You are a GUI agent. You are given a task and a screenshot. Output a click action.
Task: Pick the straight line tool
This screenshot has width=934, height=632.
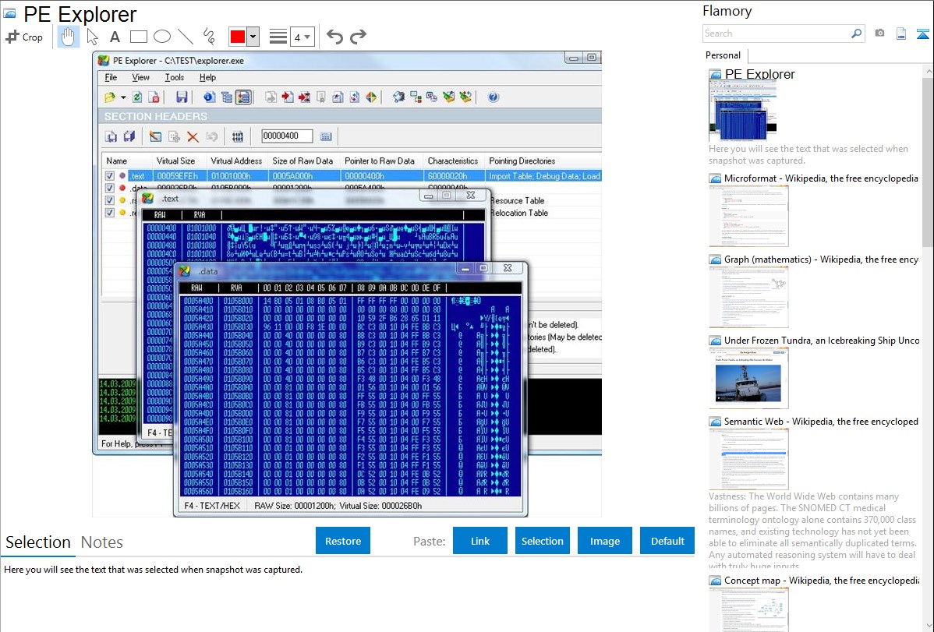(x=186, y=37)
